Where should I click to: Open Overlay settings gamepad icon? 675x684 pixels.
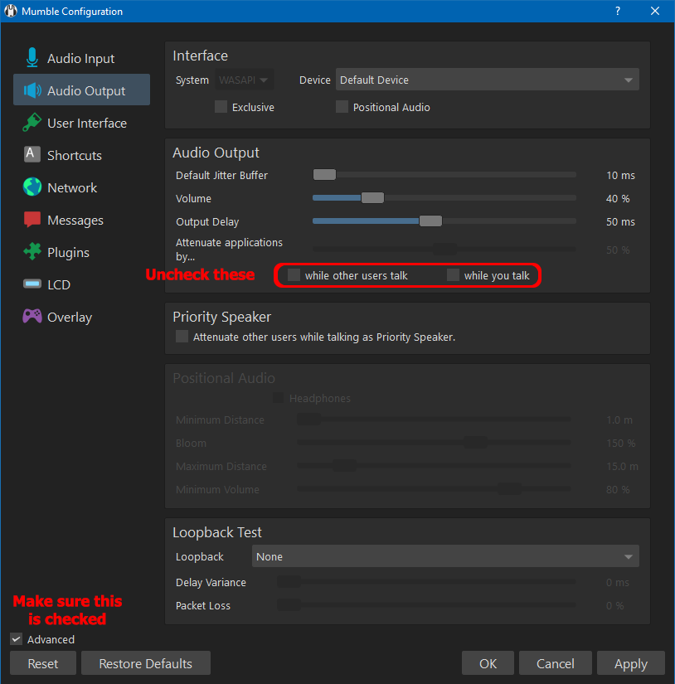(x=32, y=317)
